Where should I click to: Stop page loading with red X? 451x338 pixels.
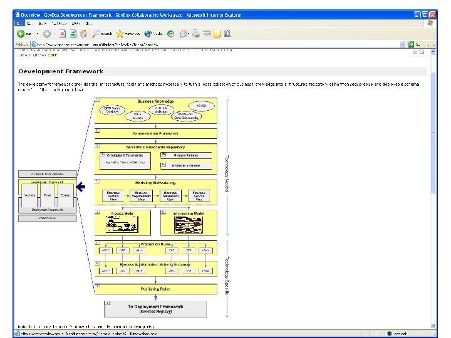click(63, 34)
